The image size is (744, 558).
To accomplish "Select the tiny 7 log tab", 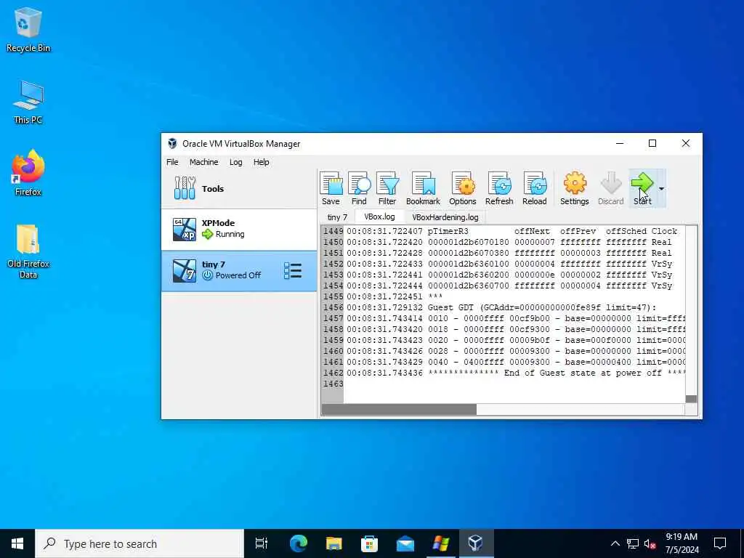I will pos(337,217).
